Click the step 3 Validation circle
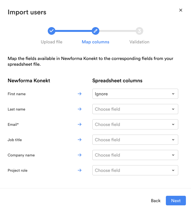This screenshot has width=191, height=213. (x=139, y=31)
